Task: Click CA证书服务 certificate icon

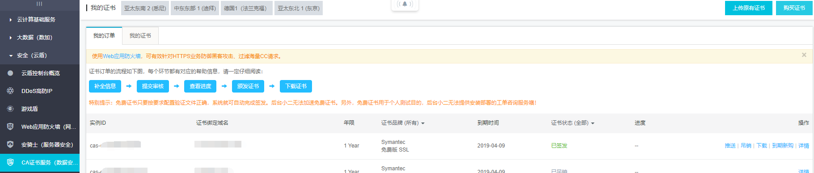Action: click(x=10, y=162)
